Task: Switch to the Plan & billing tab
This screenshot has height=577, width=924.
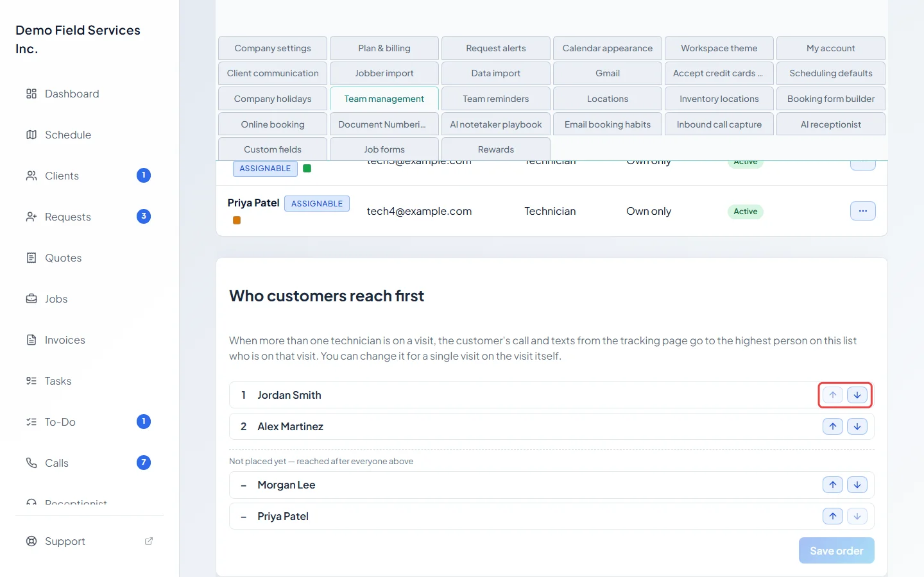Action: (384, 48)
